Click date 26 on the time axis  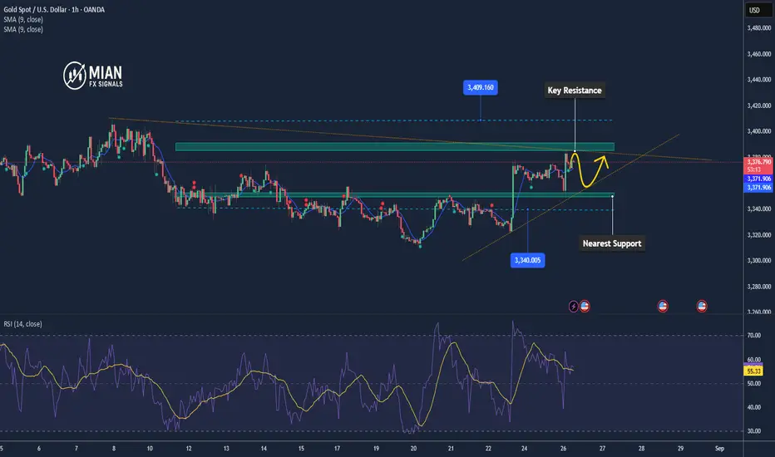point(564,449)
